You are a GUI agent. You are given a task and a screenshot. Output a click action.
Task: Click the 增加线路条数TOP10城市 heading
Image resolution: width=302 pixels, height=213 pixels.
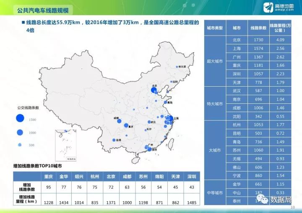click(38, 166)
